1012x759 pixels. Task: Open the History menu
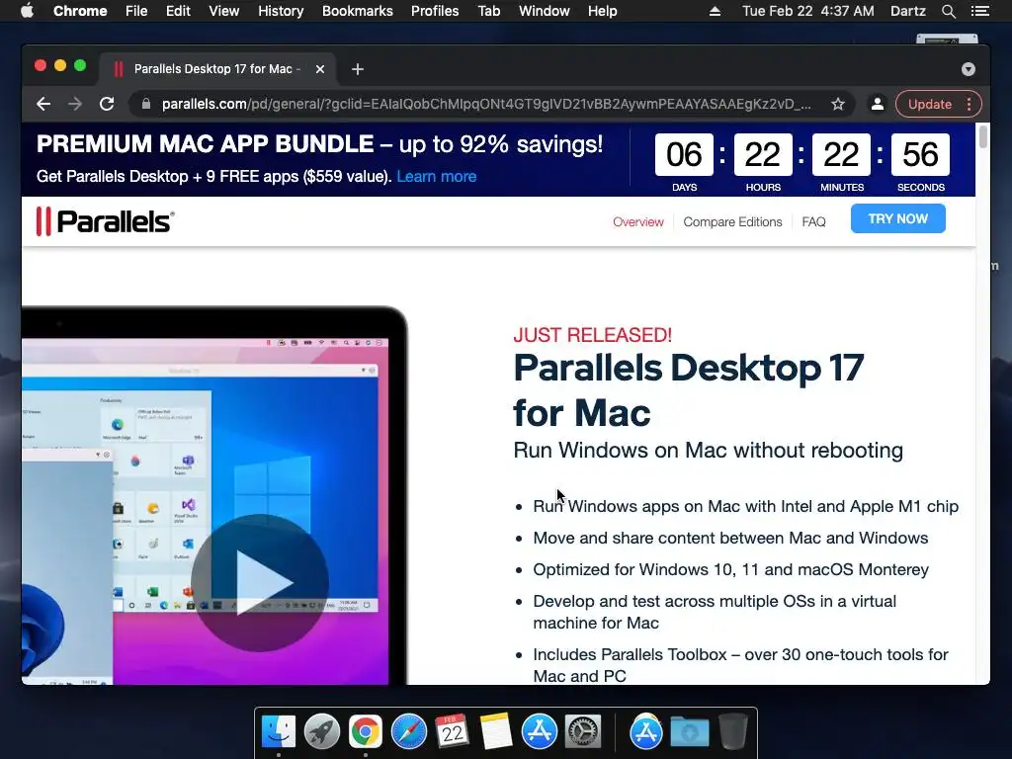pos(281,11)
